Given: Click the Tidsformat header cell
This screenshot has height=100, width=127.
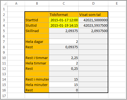Looking at the screenshot, I should (x=64, y=15).
